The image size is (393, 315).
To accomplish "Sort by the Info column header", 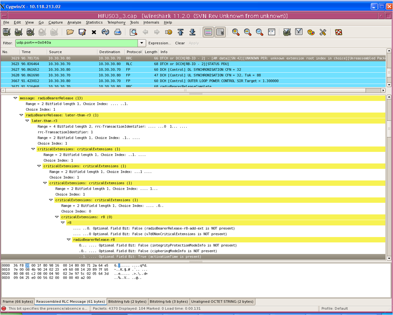I will [x=272, y=52].
